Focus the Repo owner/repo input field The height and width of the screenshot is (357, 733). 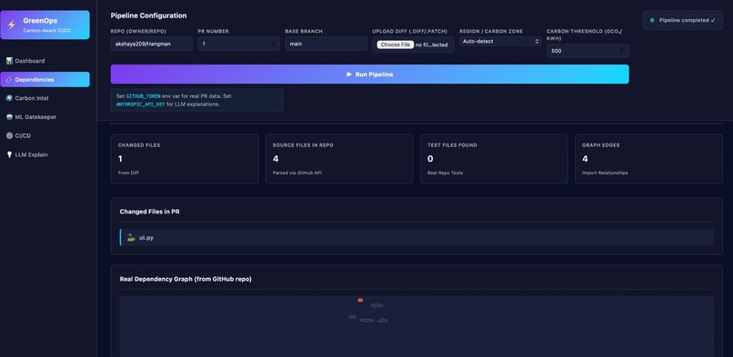click(x=152, y=44)
